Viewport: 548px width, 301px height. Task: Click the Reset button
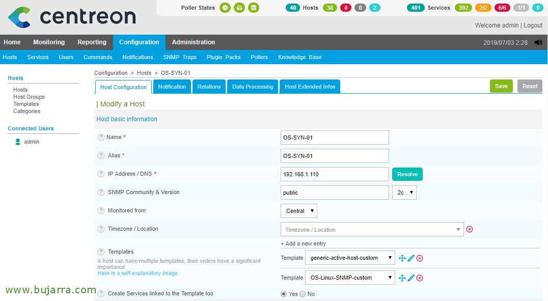530,86
